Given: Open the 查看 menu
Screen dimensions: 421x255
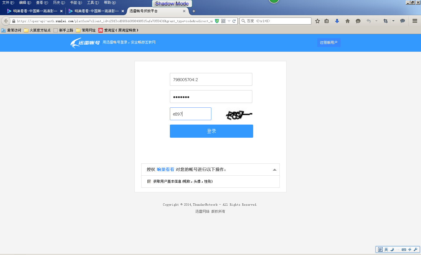Looking at the screenshot, I should pos(42,3).
